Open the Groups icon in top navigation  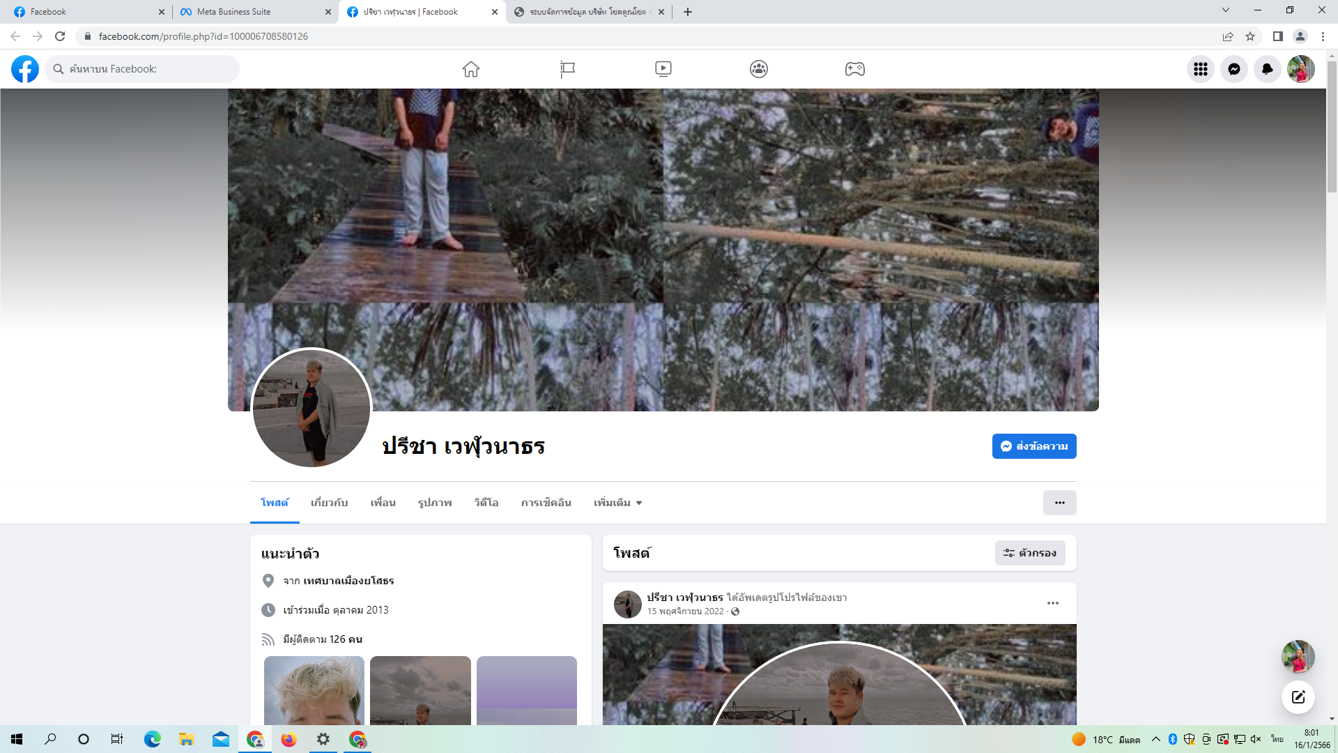tap(759, 69)
